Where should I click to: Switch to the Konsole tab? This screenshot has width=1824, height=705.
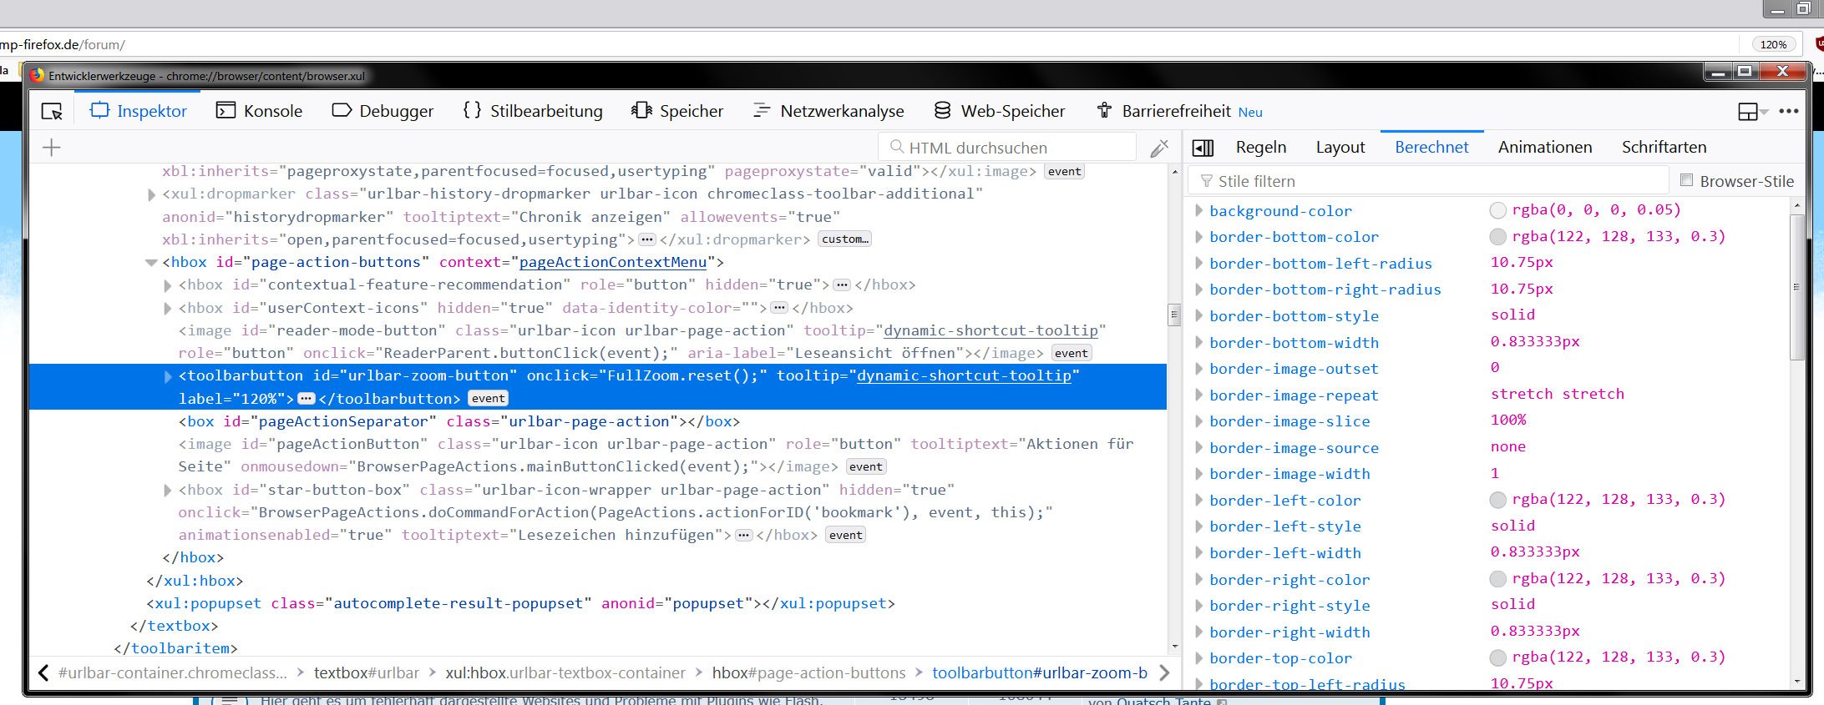click(x=259, y=111)
